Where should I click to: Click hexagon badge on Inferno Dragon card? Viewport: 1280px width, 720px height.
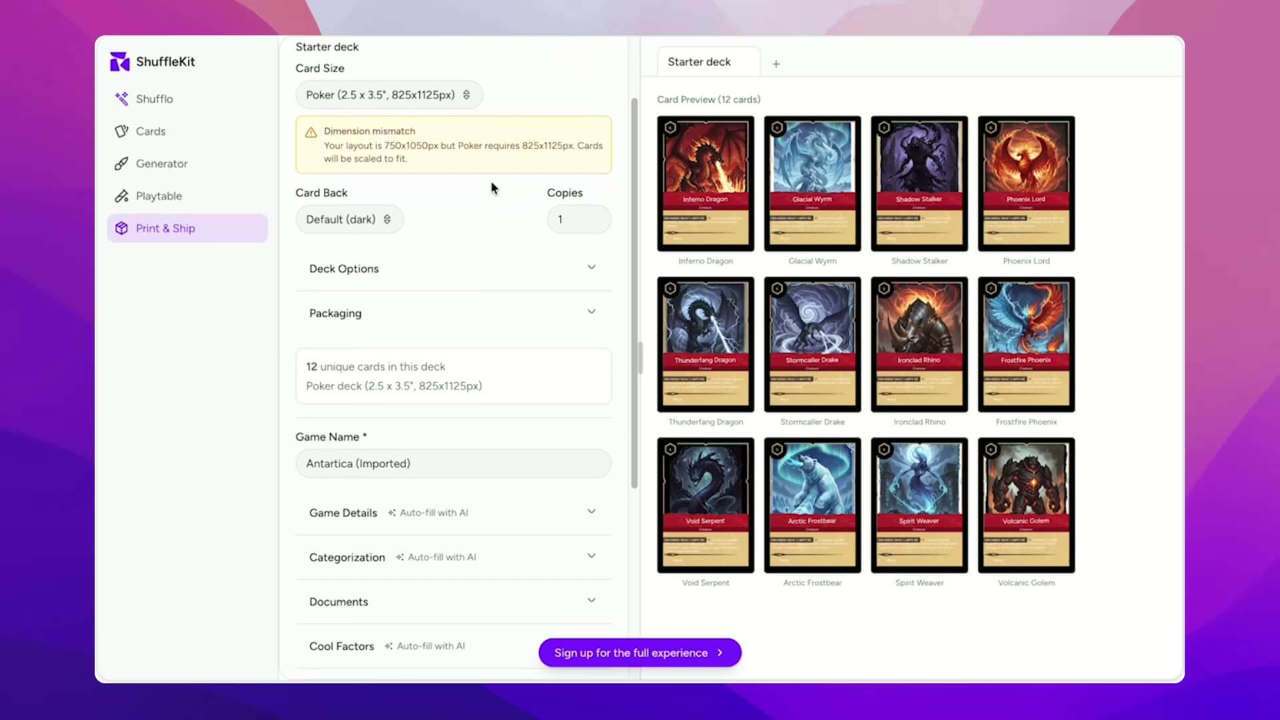[x=670, y=127]
